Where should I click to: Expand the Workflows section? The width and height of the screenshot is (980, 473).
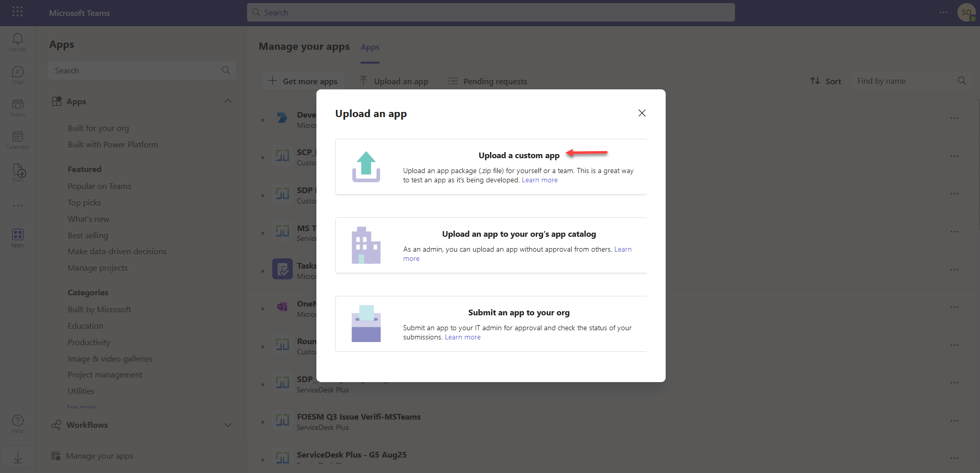(x=228, y=425)
